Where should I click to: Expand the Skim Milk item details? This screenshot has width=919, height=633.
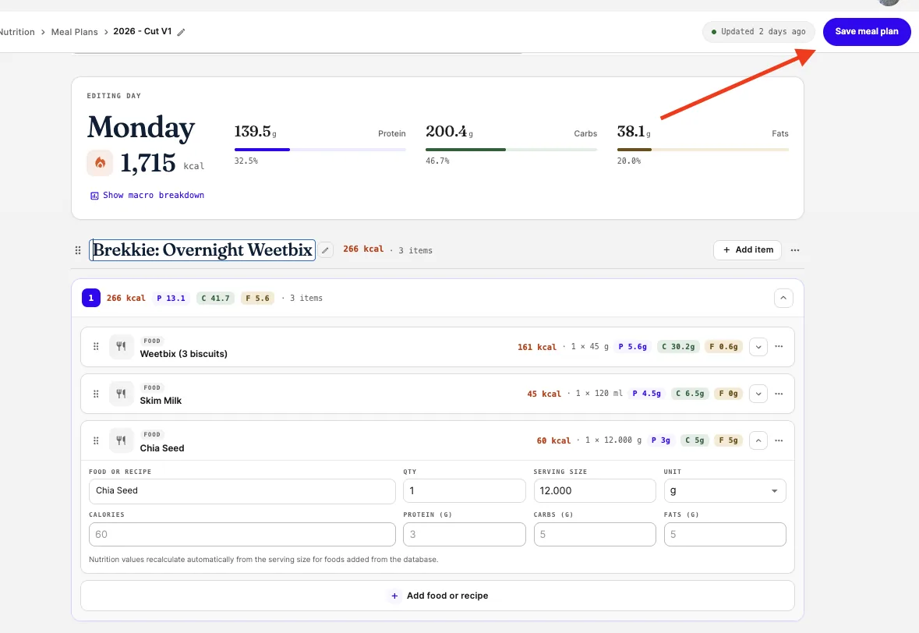[x=758, y=394]
